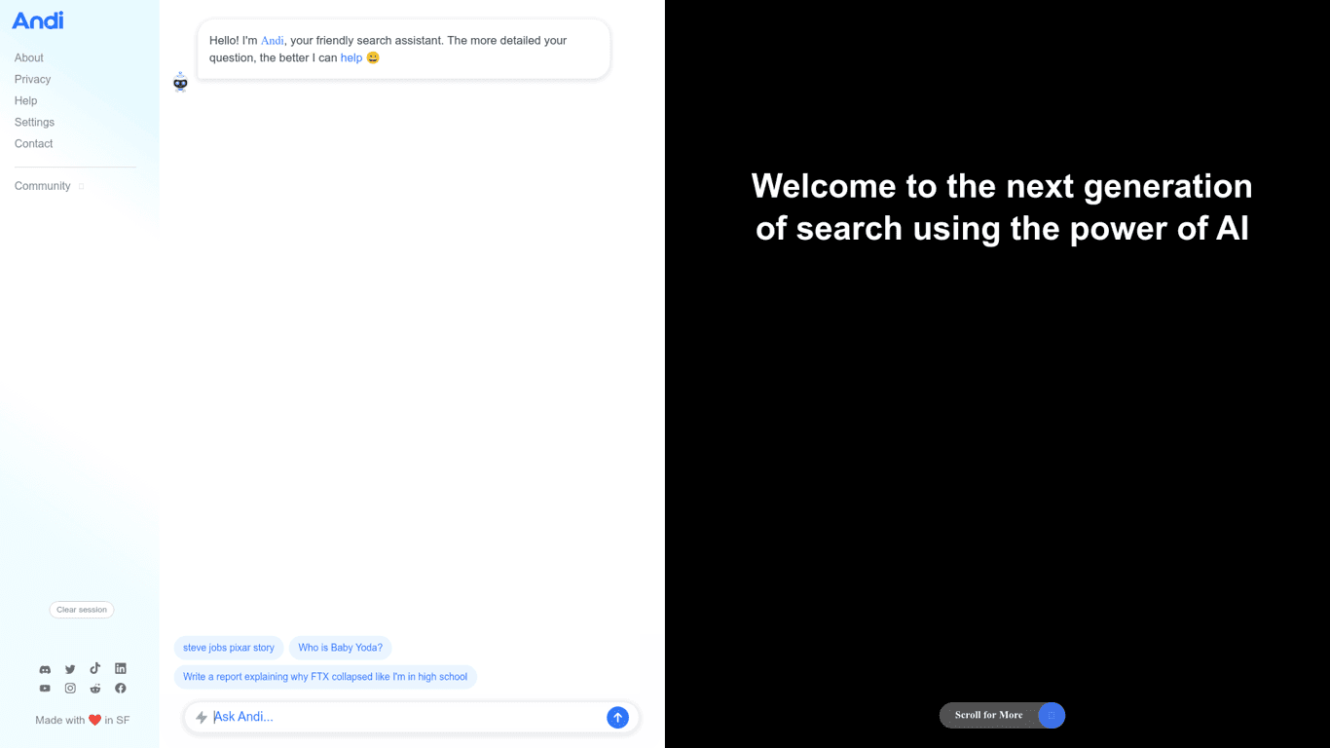Focus the 'Ask Andi...' input field
The width and height of the screenshot is (1330, 748).
point(404,717)
